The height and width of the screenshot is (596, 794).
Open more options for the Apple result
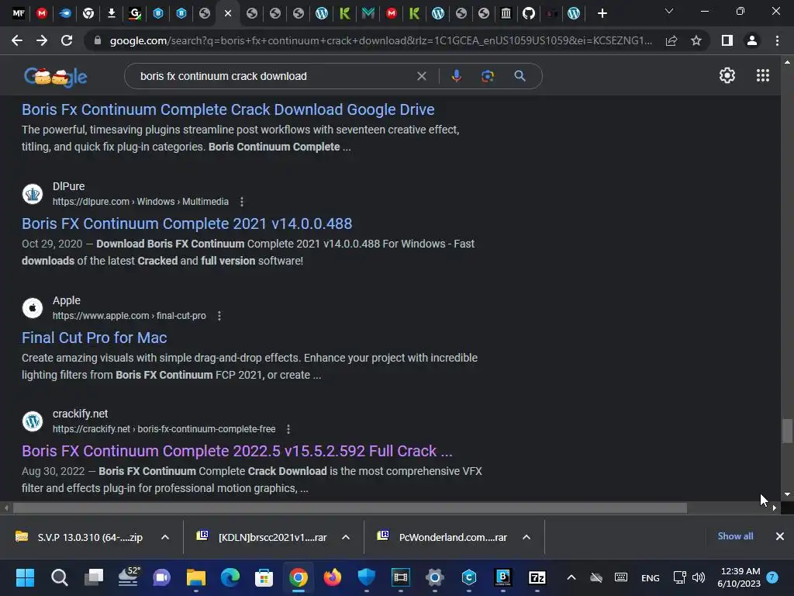(x=219, y=316)
